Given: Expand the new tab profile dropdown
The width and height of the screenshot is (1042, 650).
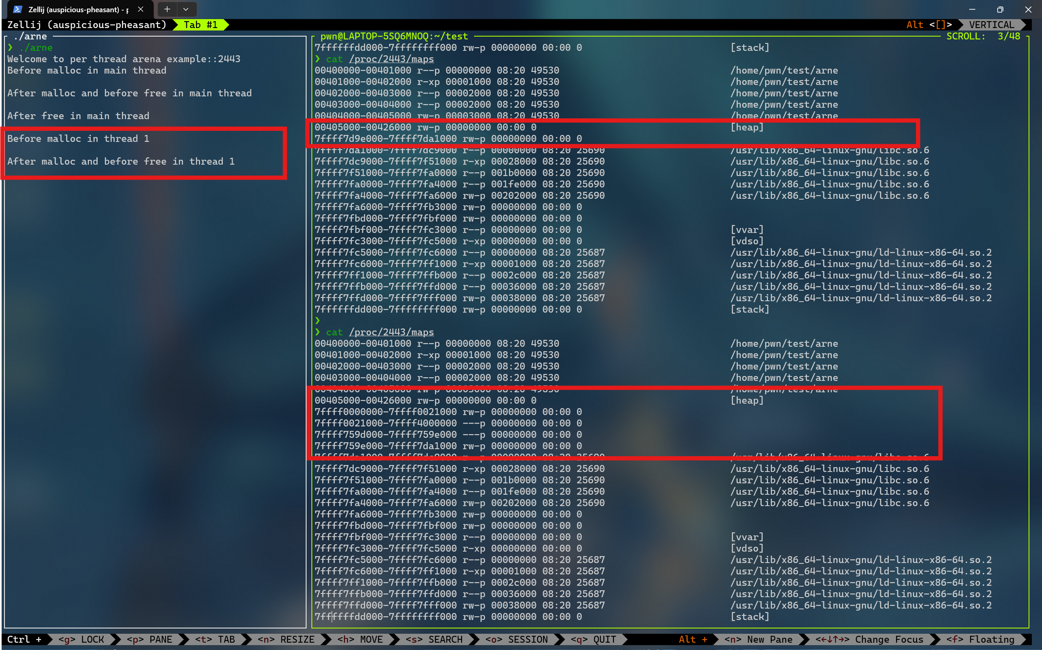Looking at the screenshot, I should click(x=186, y=9).
